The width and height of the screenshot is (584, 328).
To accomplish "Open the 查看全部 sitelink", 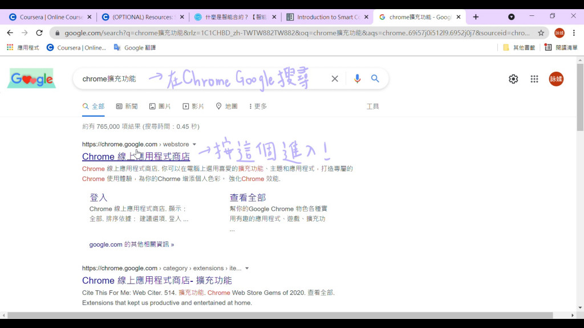I will coord(248,198).
